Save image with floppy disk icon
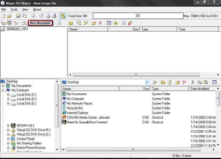 tap(18, 16)
